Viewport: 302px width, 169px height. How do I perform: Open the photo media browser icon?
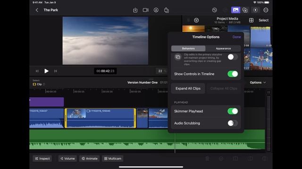coord(235,10)
